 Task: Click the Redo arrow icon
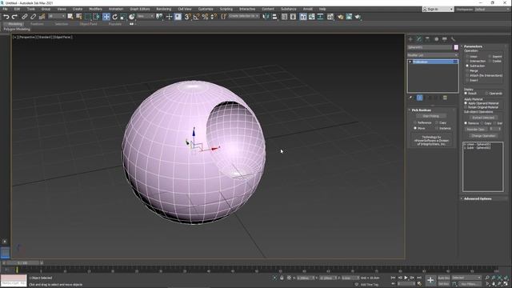14,17
